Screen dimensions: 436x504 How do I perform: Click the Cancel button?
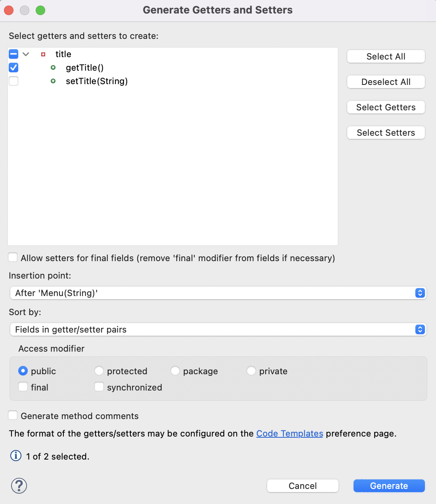tap(303, 486)
